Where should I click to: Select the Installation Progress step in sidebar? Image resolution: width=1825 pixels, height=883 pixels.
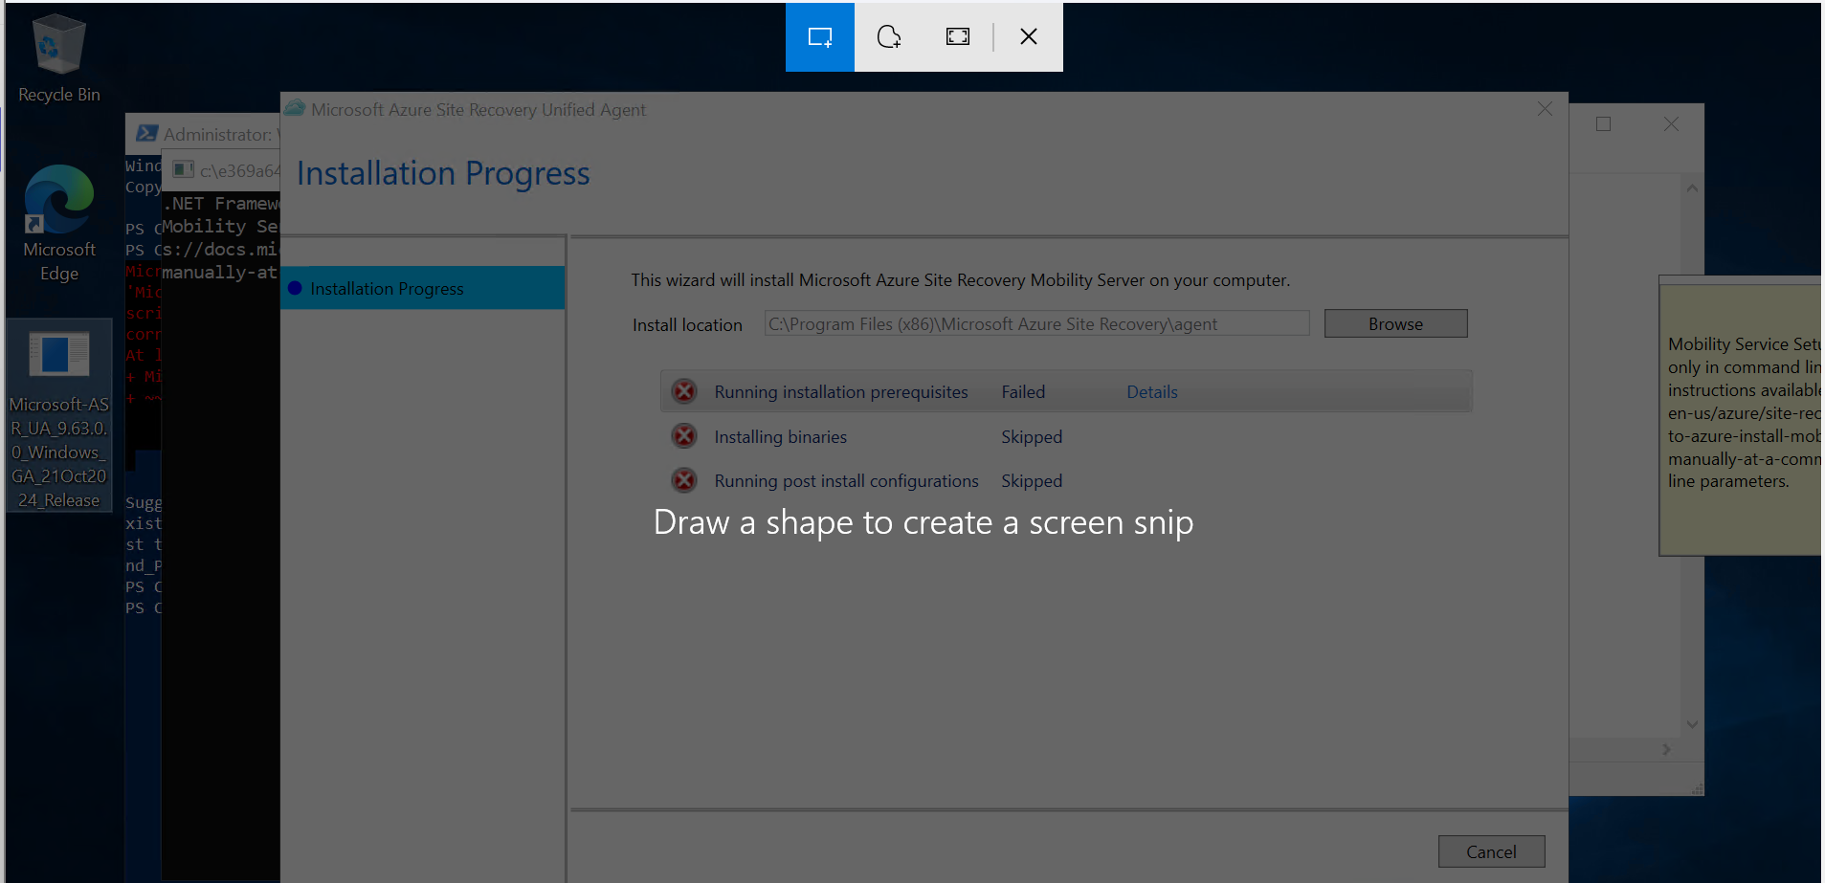click(423, 288)
